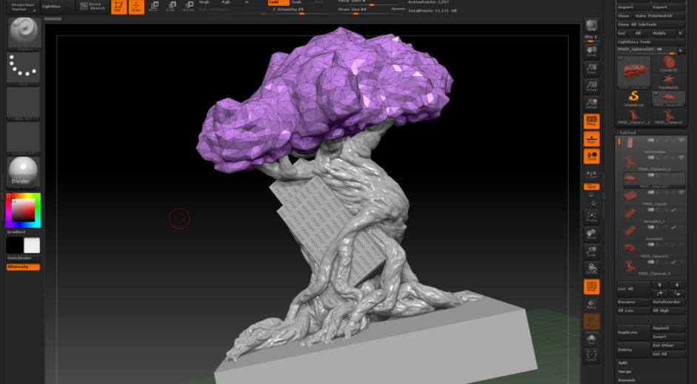
Task: Open the current brush thumbnail picker
Action: pyautogui.click(x=23, y=33)
